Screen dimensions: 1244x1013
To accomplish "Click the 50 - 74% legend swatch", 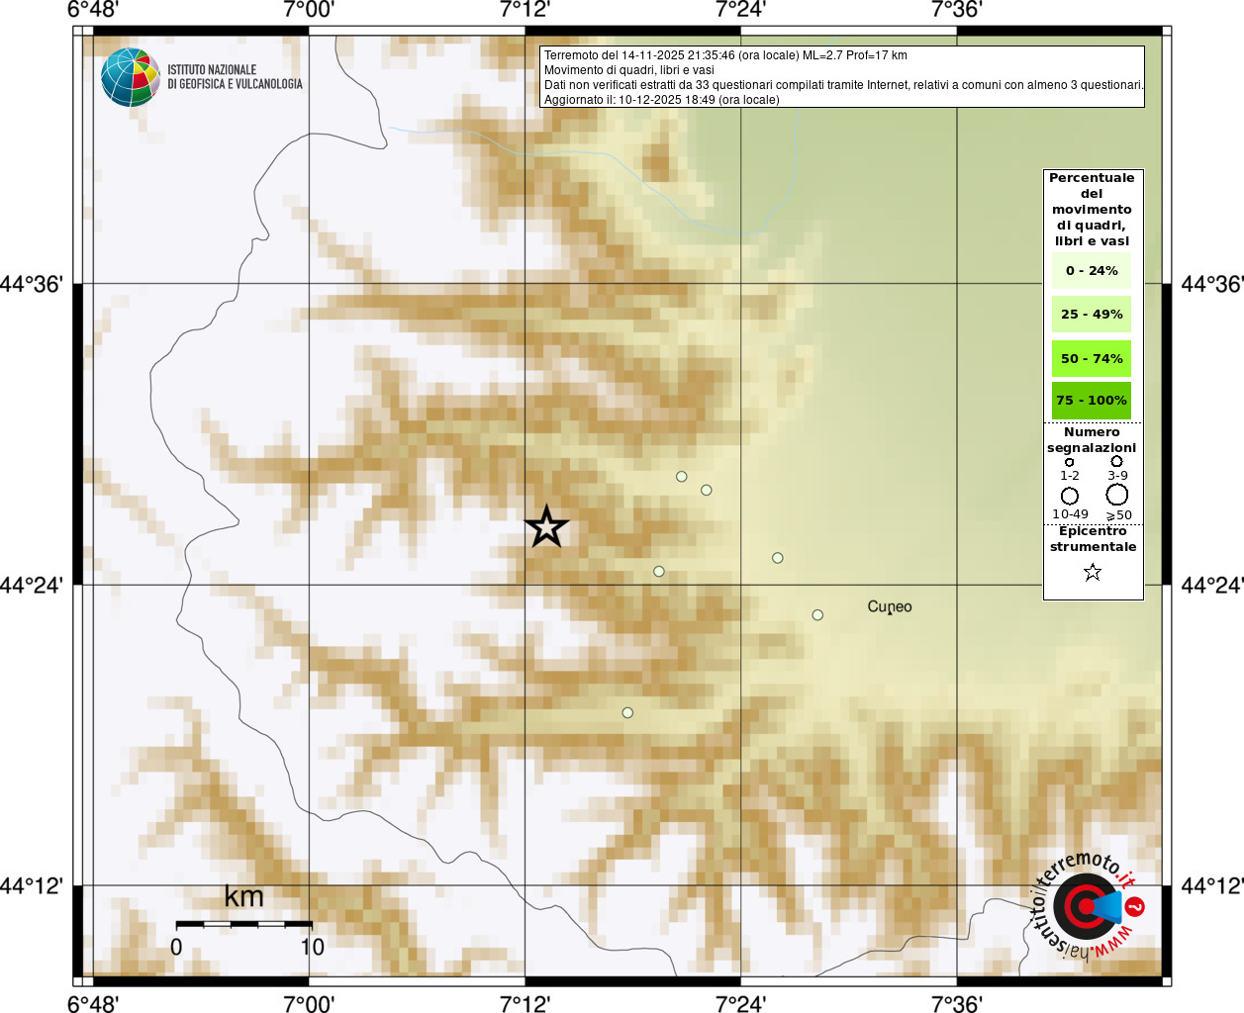I will tap(1092, 359).
